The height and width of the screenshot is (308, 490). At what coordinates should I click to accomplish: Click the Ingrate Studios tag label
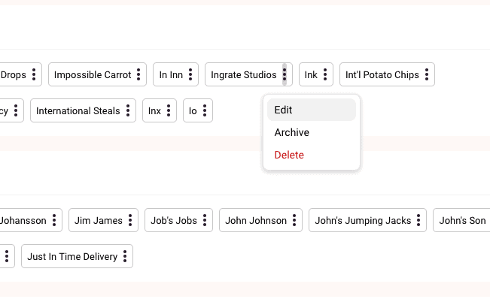coord(243,75)
